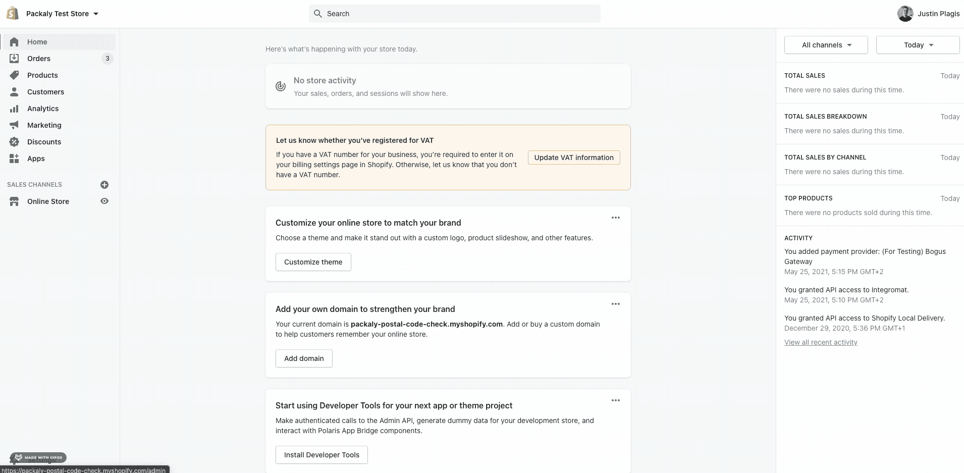
Task: View online store via eye icon
Action: click(104, 201)
